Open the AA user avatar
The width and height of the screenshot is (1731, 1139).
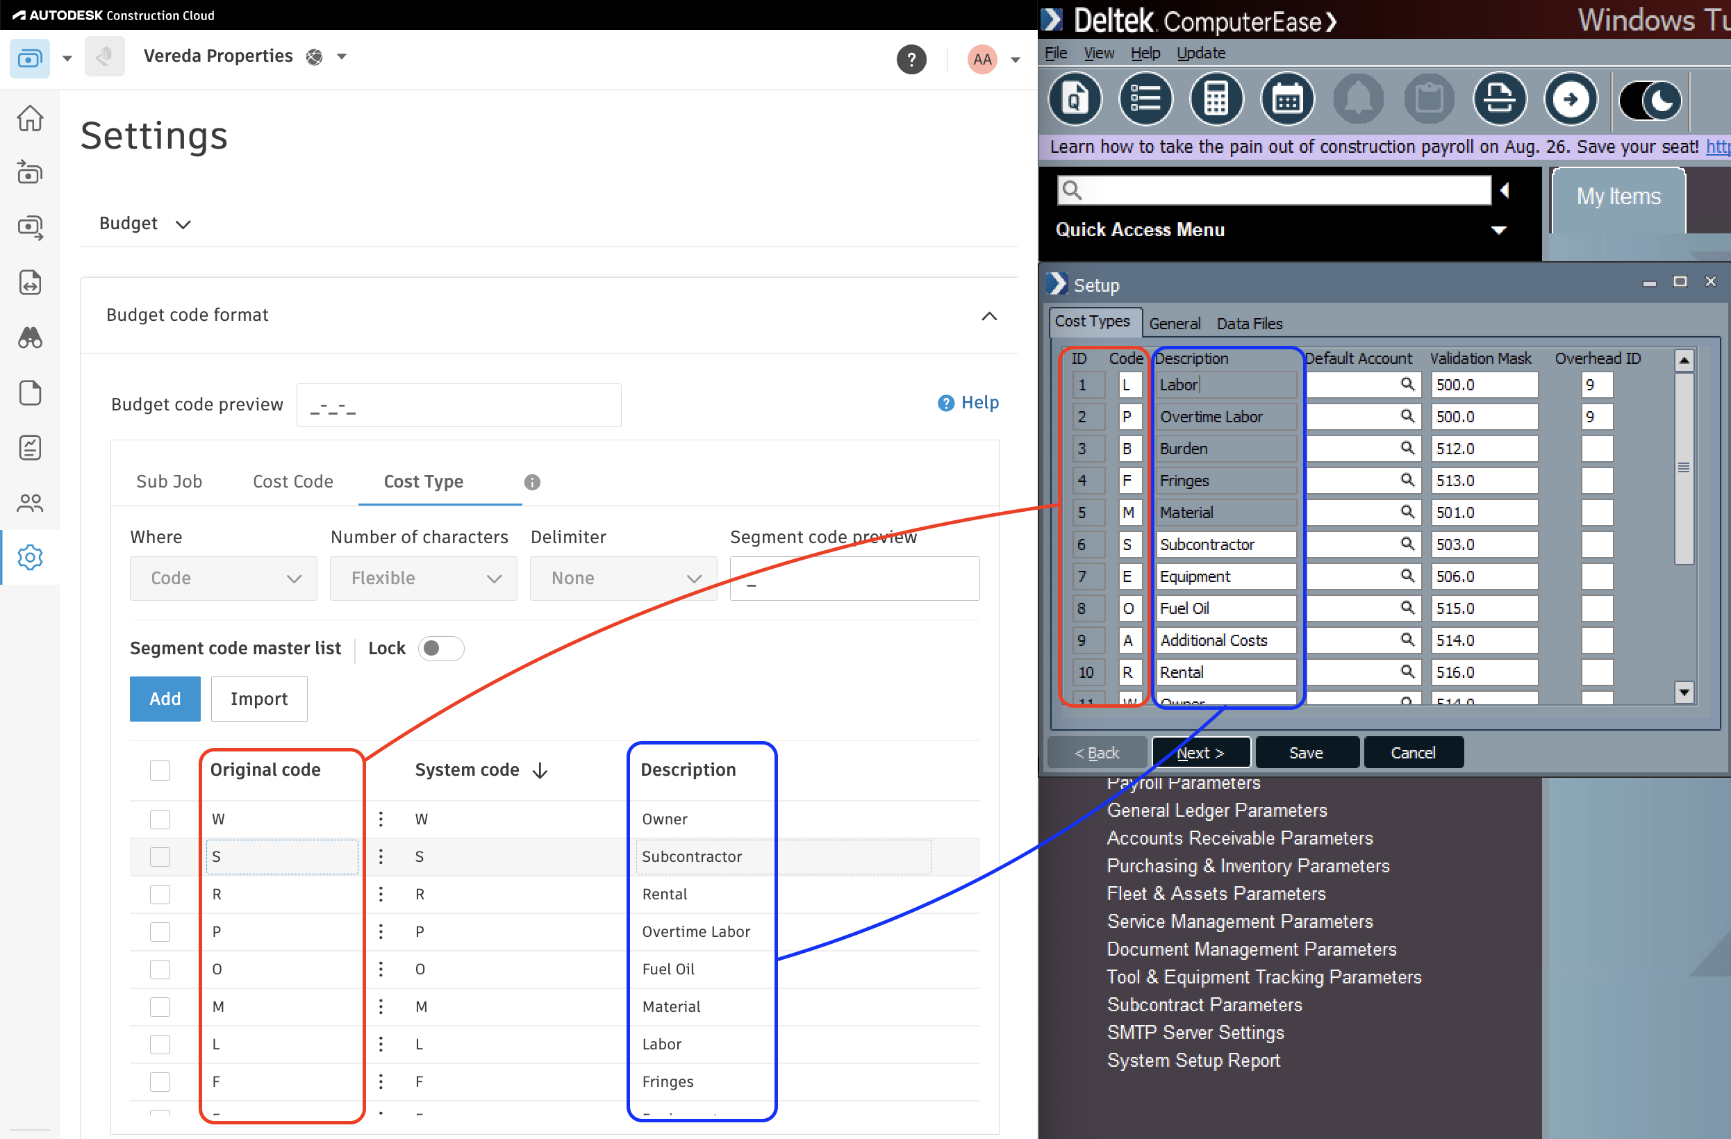point(982,59)
